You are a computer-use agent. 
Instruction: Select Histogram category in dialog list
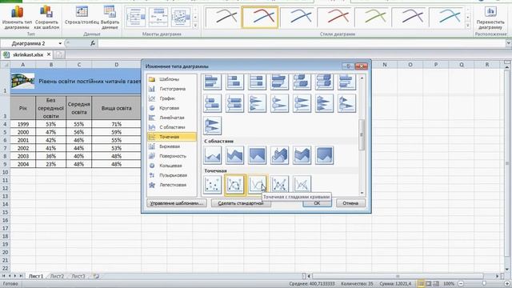tap(172, 89)
